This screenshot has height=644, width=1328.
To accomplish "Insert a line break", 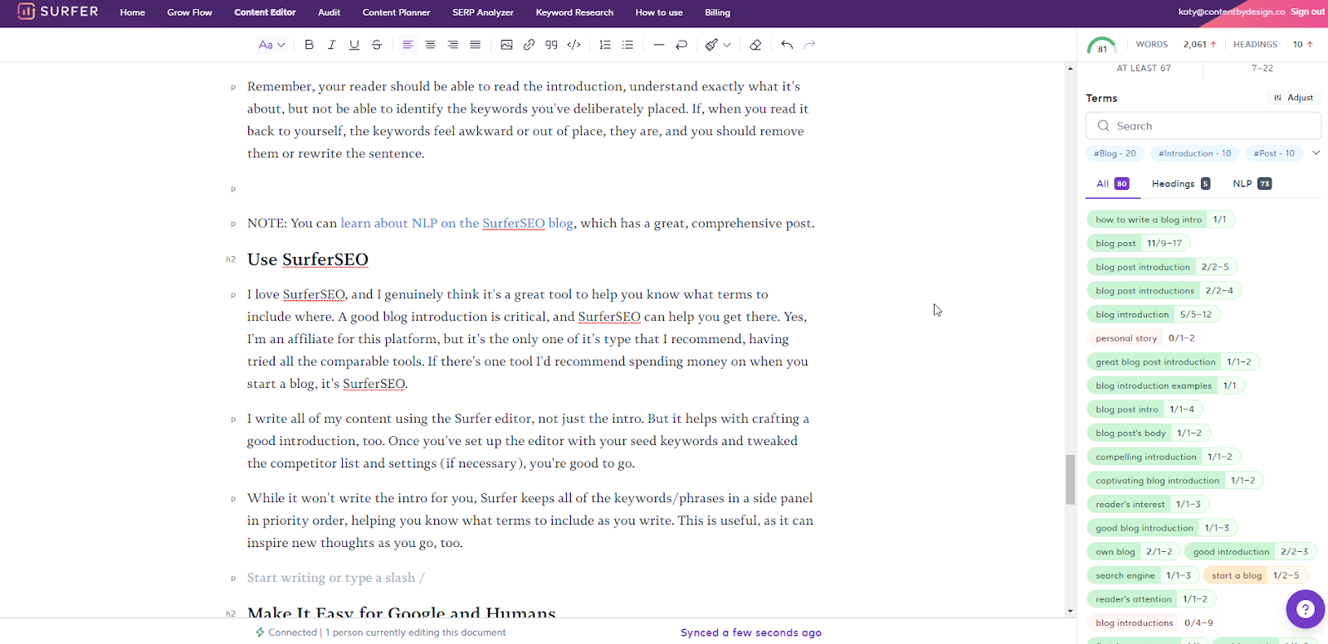I will (681, 45).
